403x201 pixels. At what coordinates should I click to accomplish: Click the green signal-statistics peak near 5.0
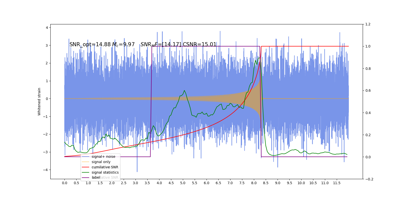click(x=184, y=90)
